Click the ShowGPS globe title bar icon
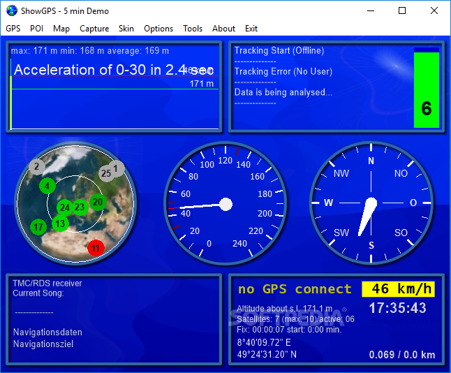This screenshot has width=451, height=373. pos(12,10)
